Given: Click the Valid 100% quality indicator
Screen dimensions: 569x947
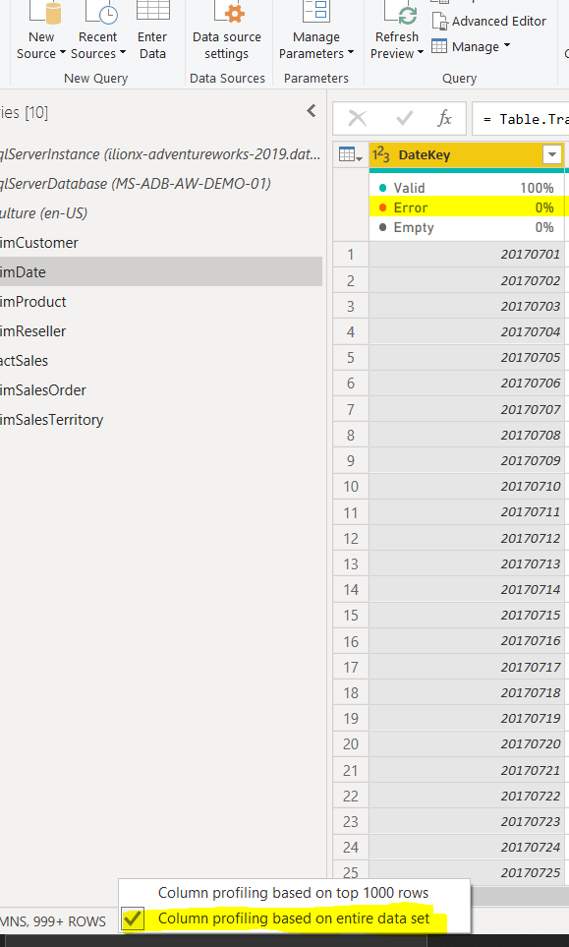Looking at the screenshot, I should (467, 188).
